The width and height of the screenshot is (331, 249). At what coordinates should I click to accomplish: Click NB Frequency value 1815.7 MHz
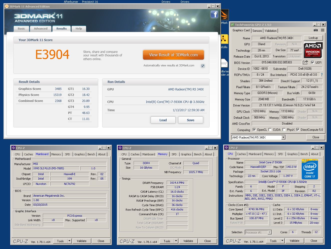pos(196,172)
